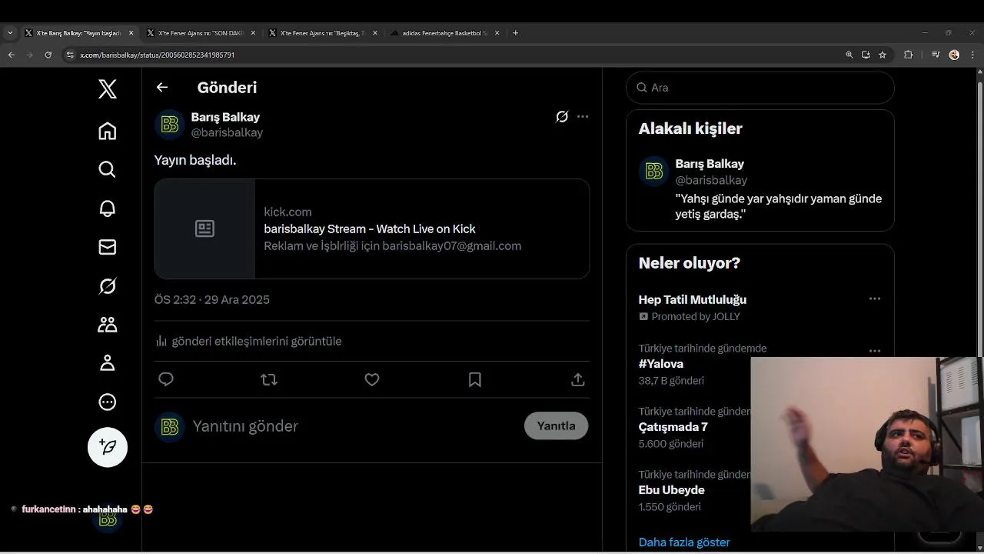
Task: Click Barış Balkay avatar on the post
Action: coord(170,125)
